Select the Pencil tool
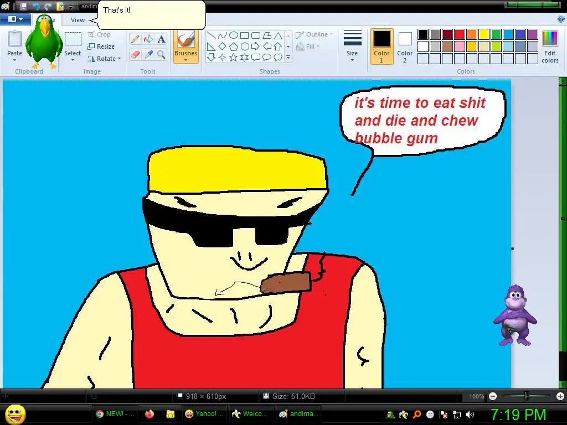Screen dimensions: 567x425 coord(135,39)
